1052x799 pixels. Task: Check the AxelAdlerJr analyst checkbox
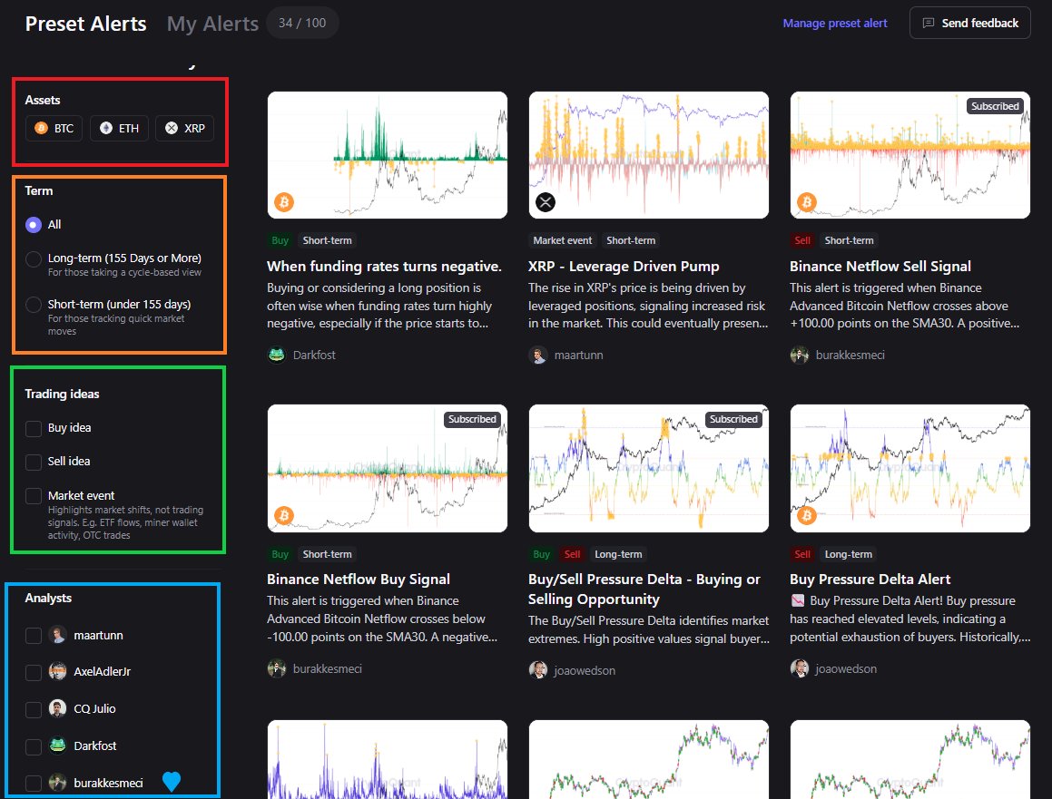(34, 672)
